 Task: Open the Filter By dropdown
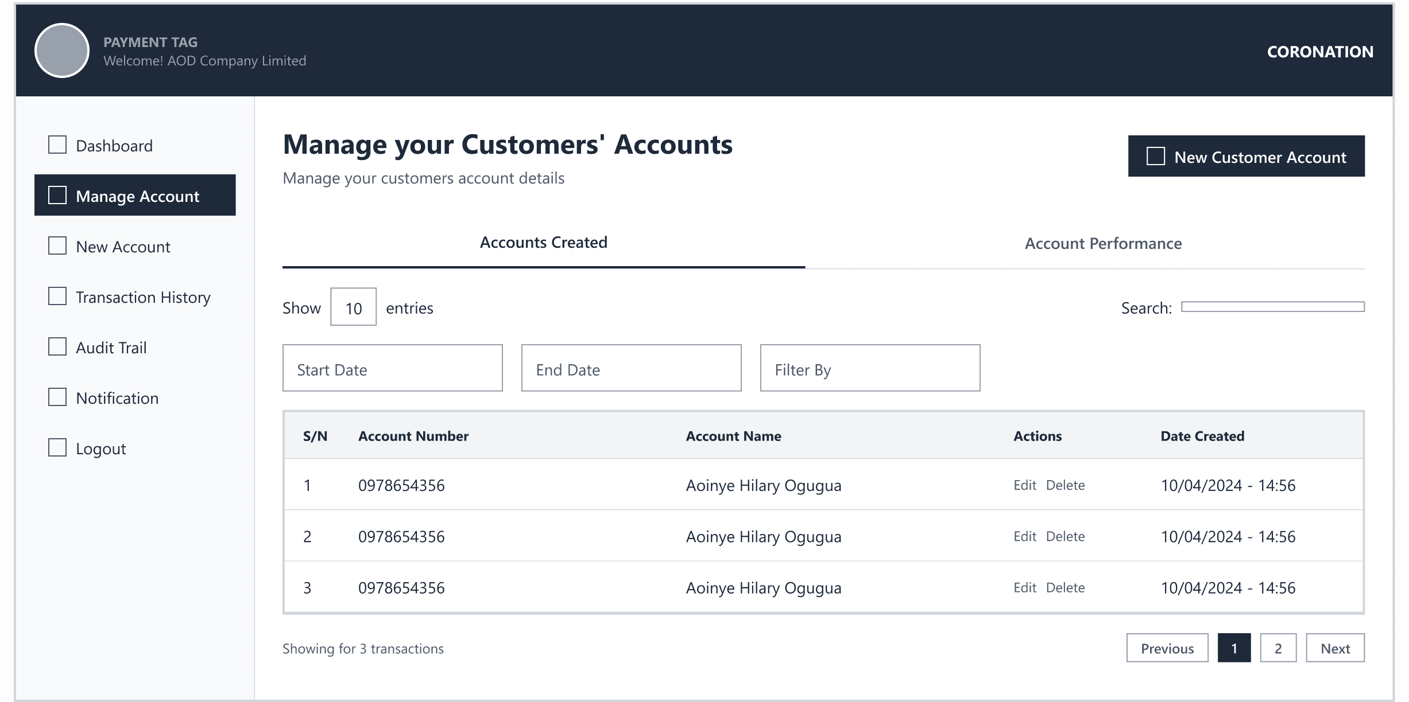tap(870, 368)
